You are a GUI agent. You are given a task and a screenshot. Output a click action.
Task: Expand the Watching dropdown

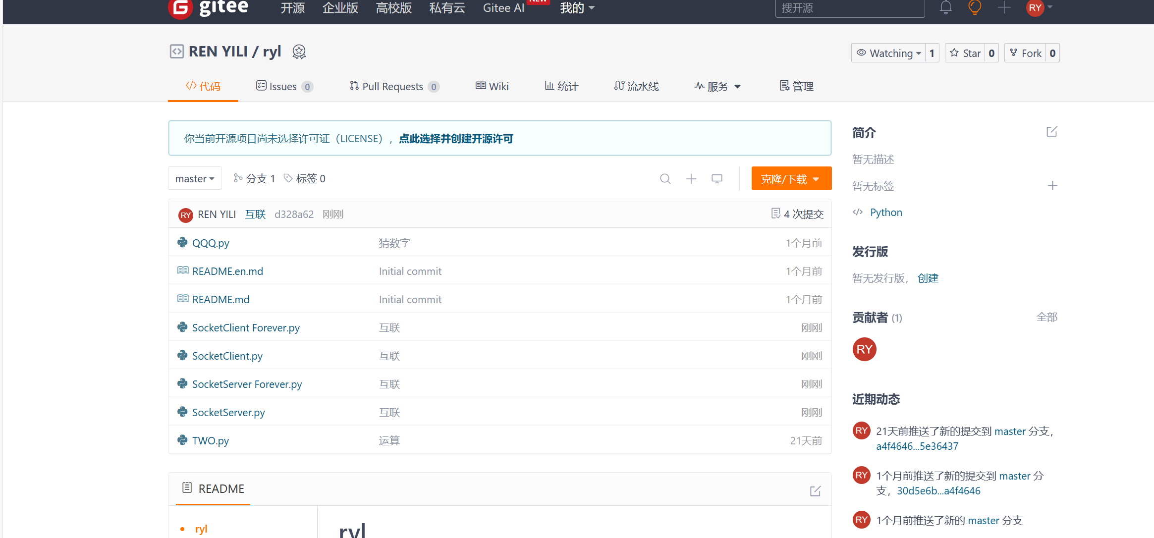coord(889,53)
